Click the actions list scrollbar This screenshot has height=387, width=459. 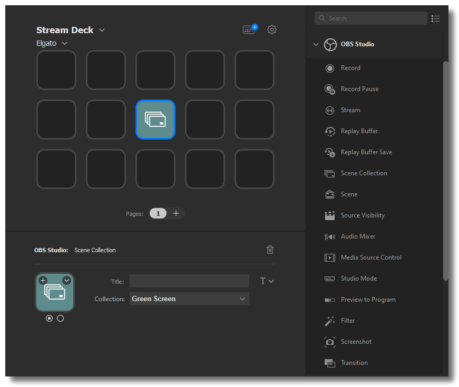pos(445,171)
